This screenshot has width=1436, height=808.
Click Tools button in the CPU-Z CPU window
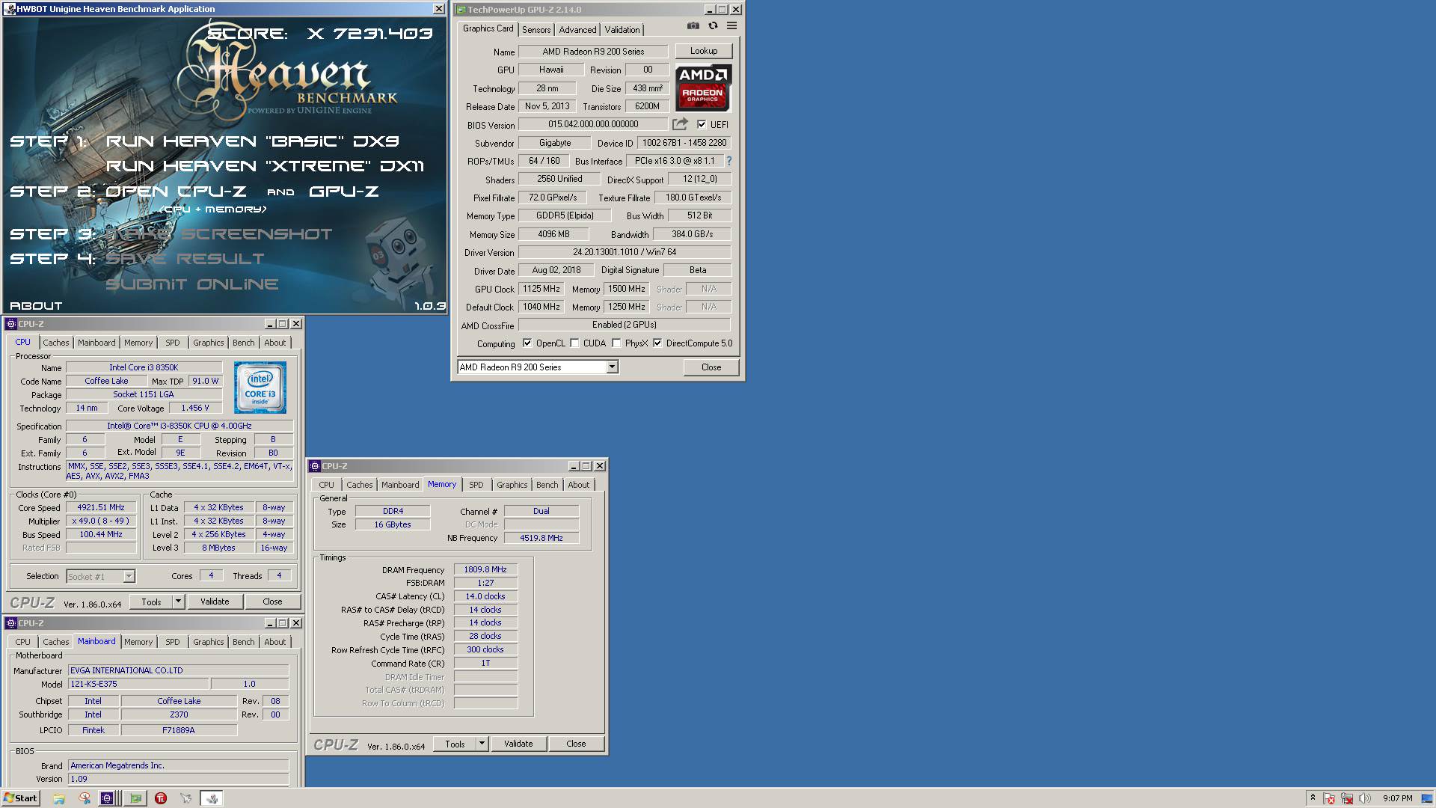(x=151, y=602)
